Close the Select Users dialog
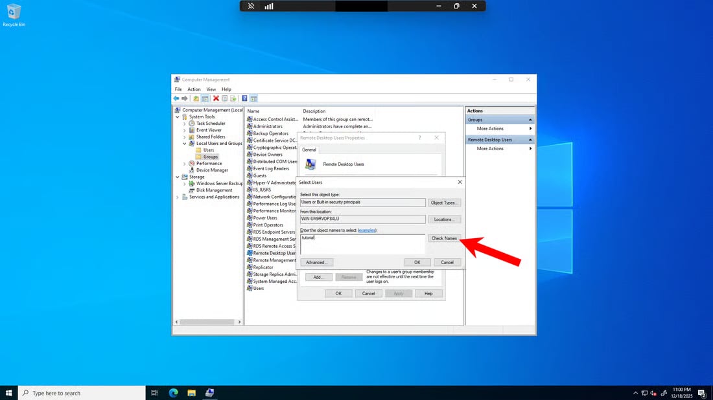This screenshot has height=400, width=713. tap(460, 182)
